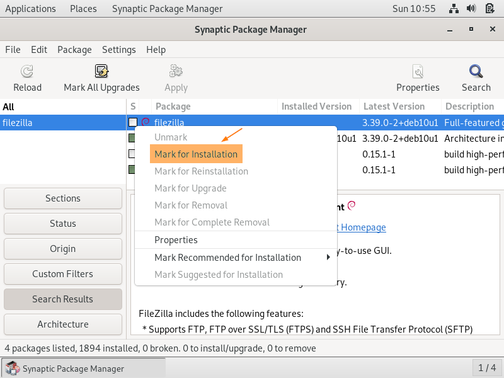Open the Package menu
This screenshot has width=504, height=378.
pyautogui.click(x=74, y=50)
